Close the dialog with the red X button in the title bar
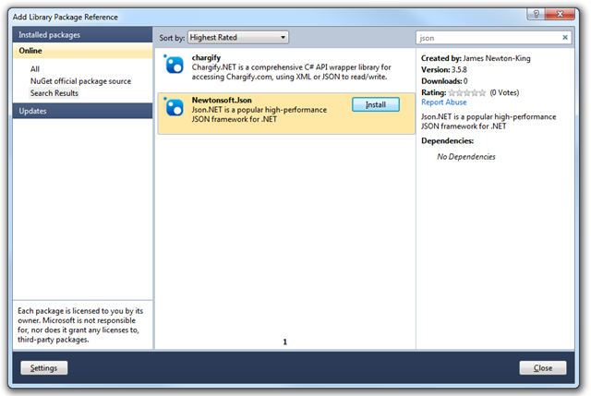 pos(561,15)
